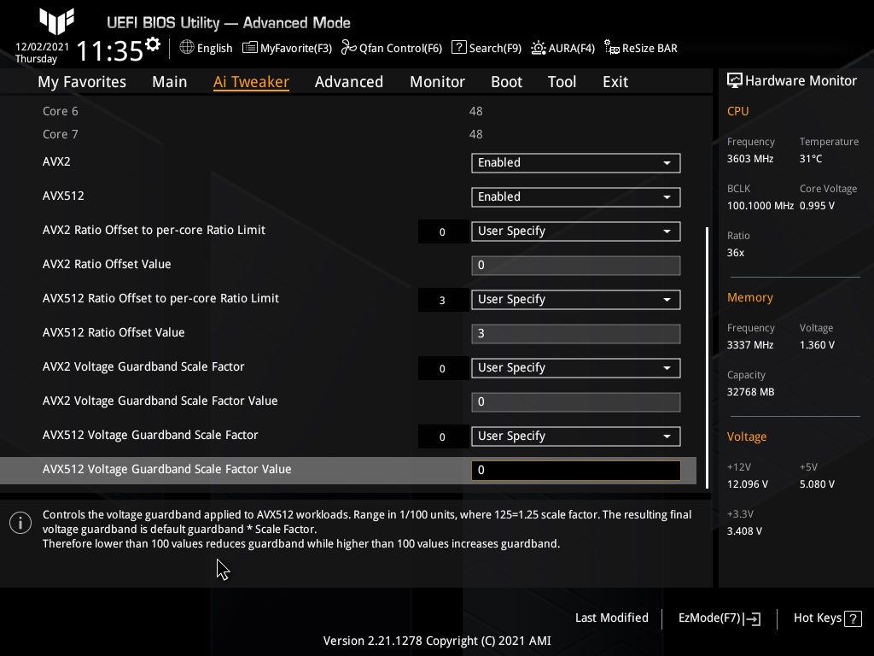Click the AVX512 setting label
The height and width of the screenshot is (656, 874).
coord(63,196)
